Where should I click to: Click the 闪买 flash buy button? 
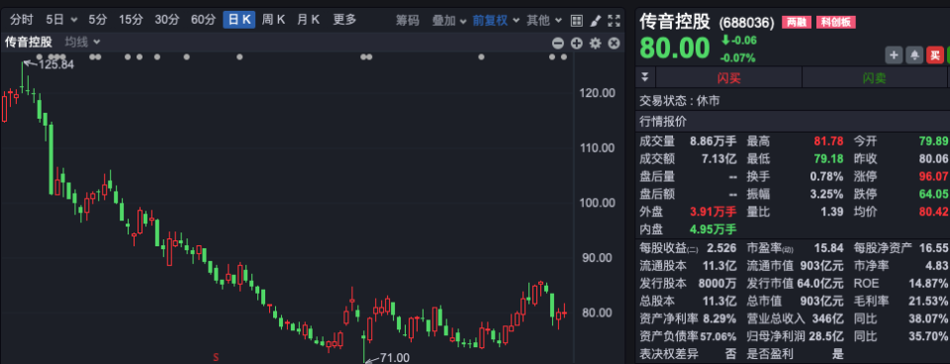click(729, 77)
